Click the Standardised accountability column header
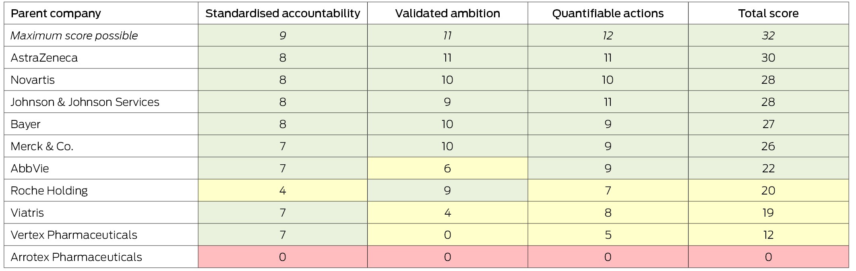 pyautogui.click(x=283, y=13)
